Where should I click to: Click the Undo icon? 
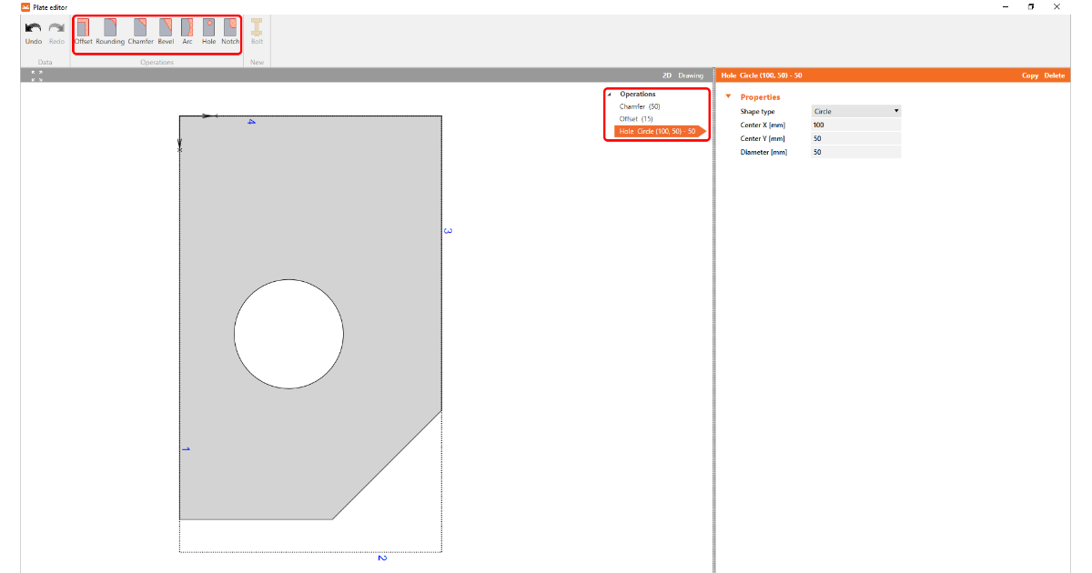click(34, 28)
